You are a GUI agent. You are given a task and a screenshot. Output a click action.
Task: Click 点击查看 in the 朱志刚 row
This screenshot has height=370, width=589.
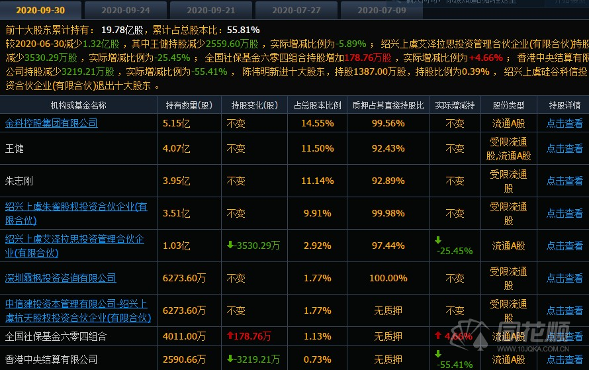coord(565,181)
